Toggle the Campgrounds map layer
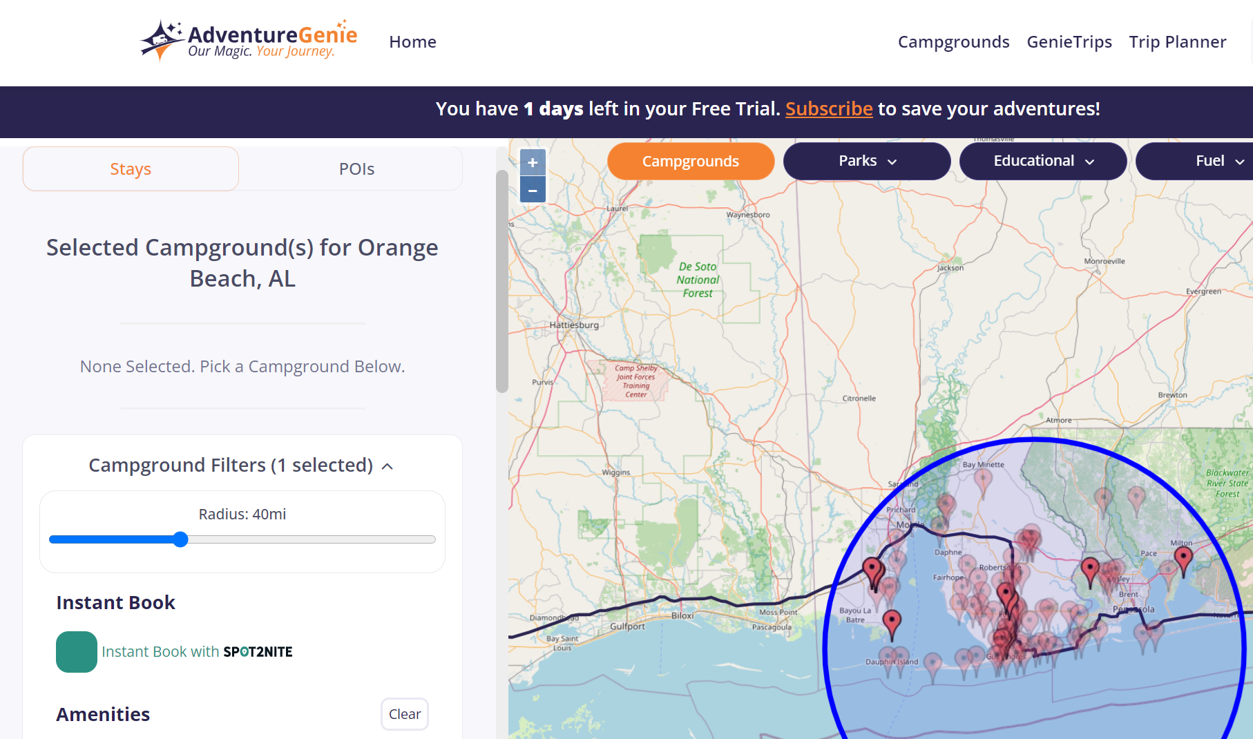 (x=690, y=162)
